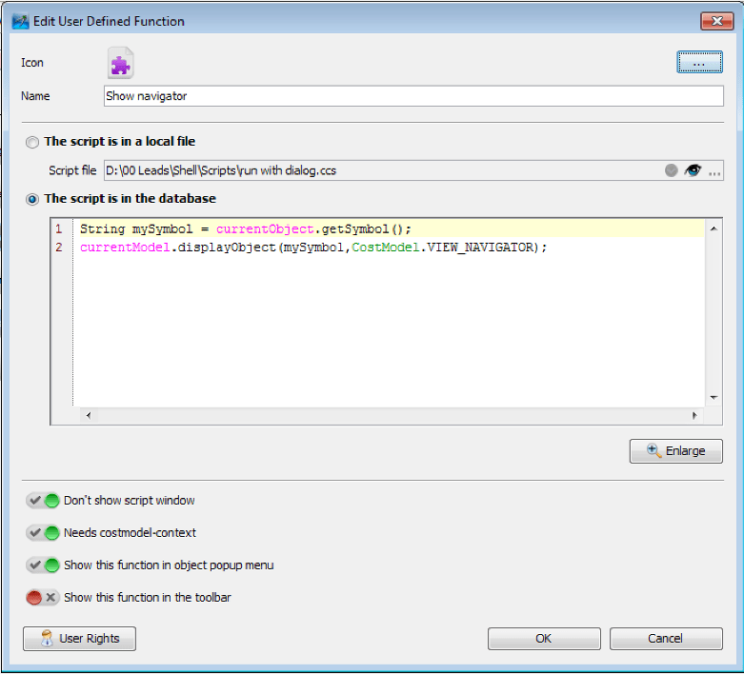
Task: Click the application icon in the title bar
Action: point(20,21)
